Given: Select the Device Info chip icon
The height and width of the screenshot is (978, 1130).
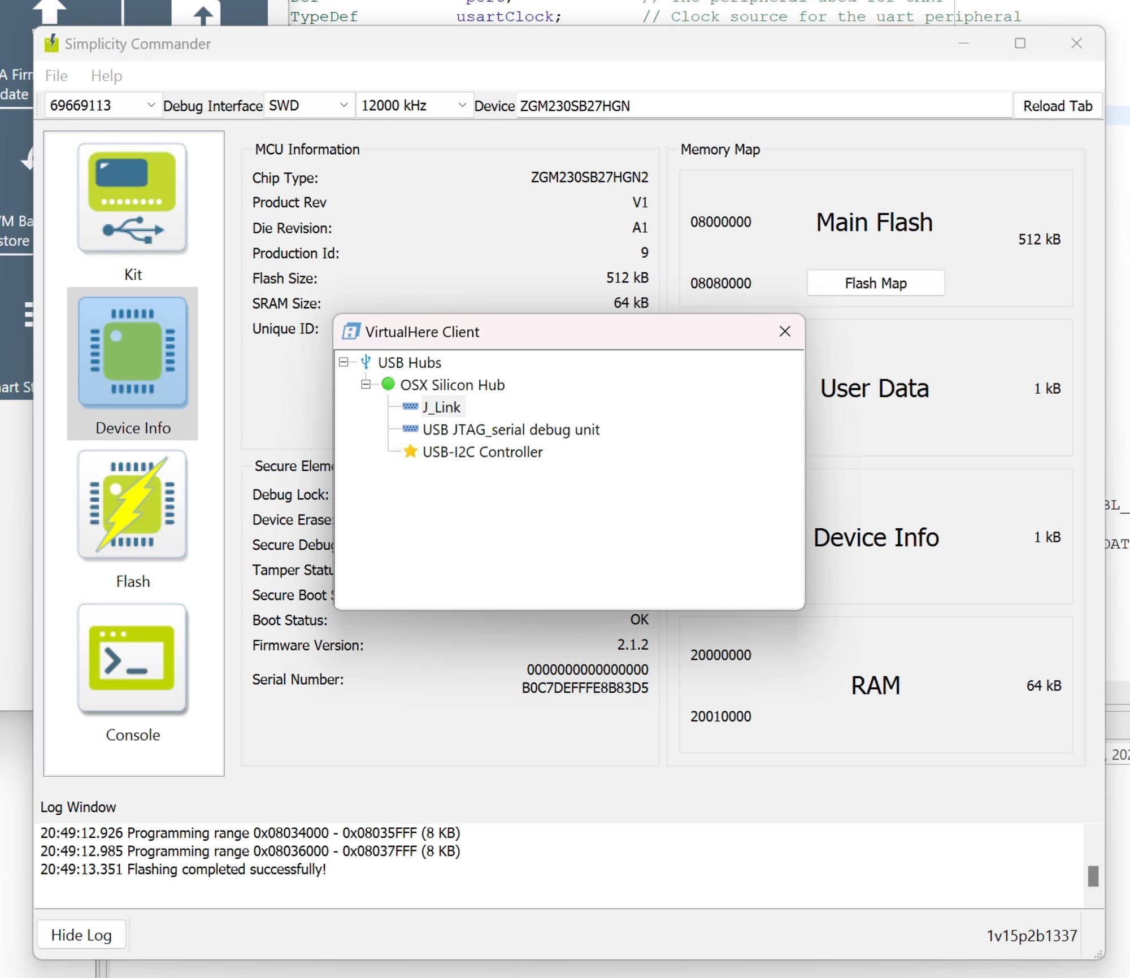Looking at the screenshot, I should pos(132,351).
